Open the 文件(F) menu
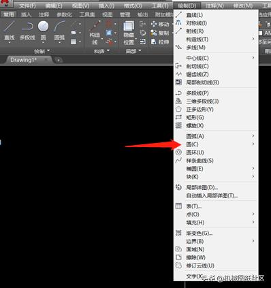Viewport: 271px width, 288px height. pyautogui.click(x=27, y=5)
